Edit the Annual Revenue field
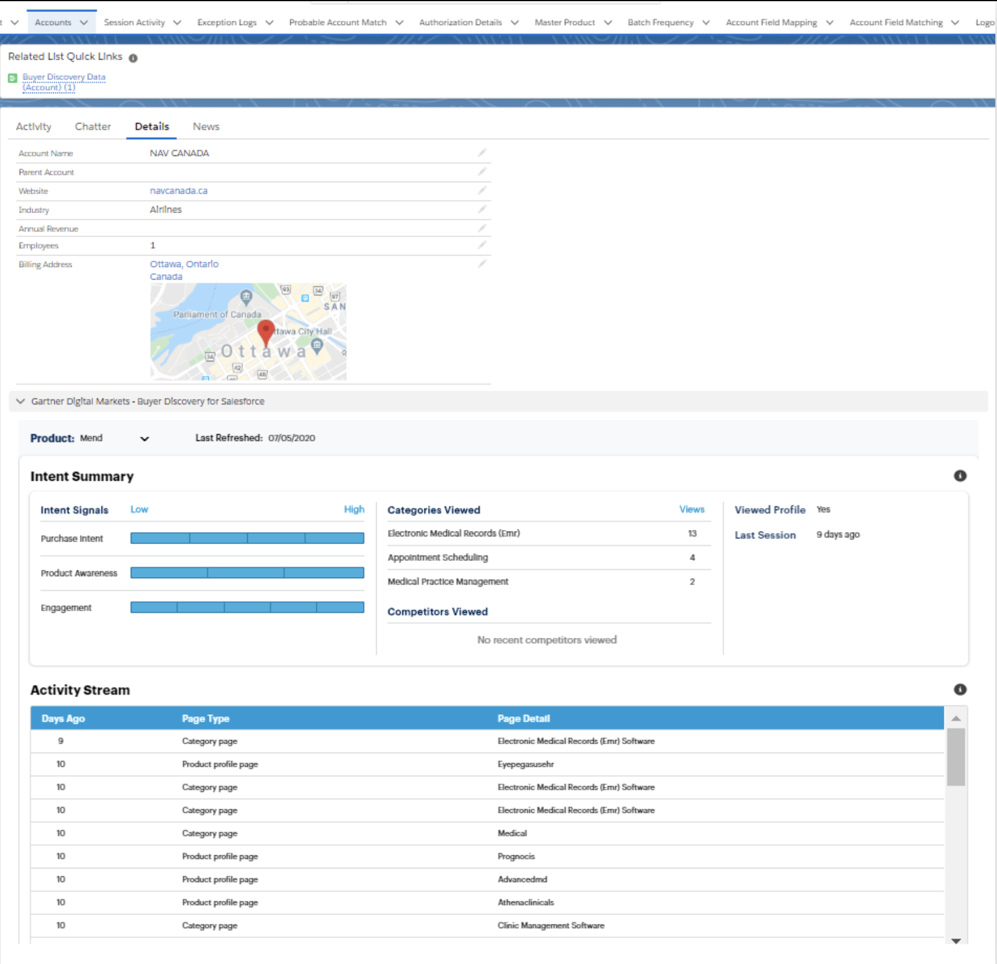Viewport: 997px width, 964px height. [x=482, y=228]
